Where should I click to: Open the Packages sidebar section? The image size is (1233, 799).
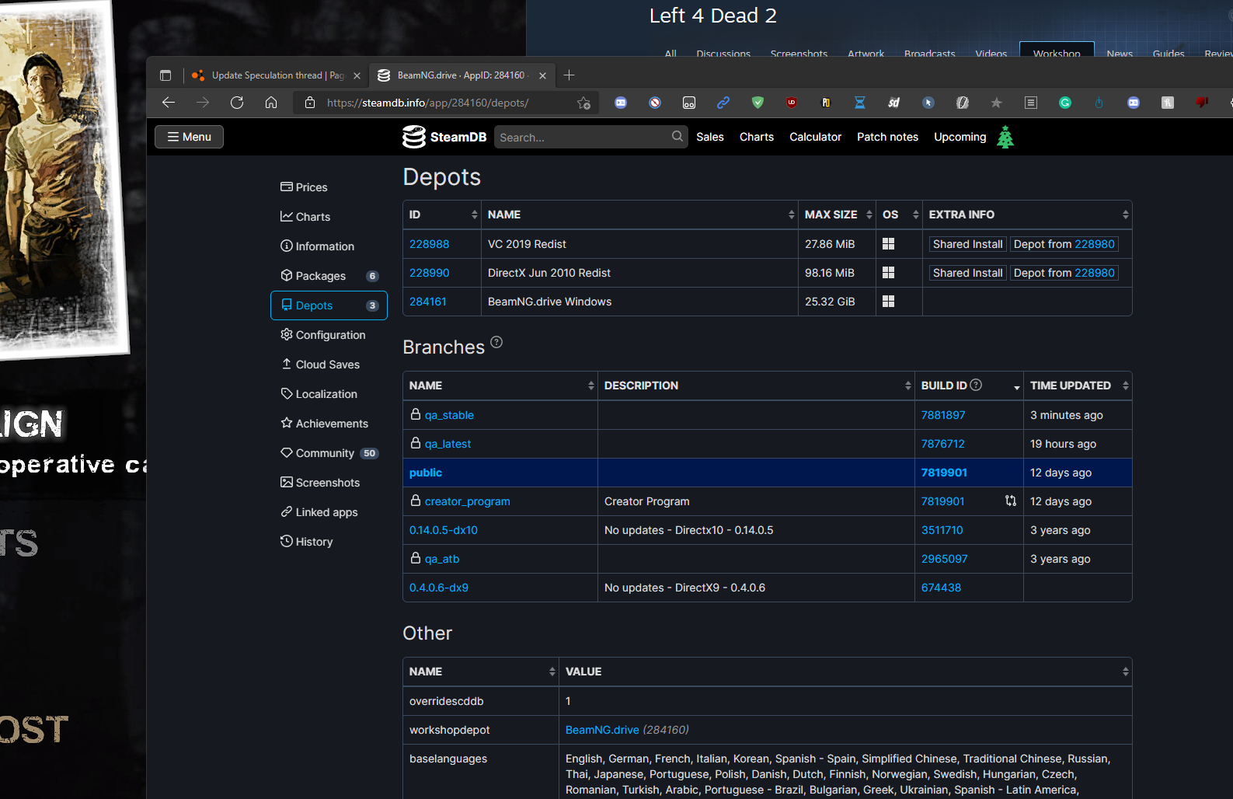pyautogui.click(x=329, y=276)
